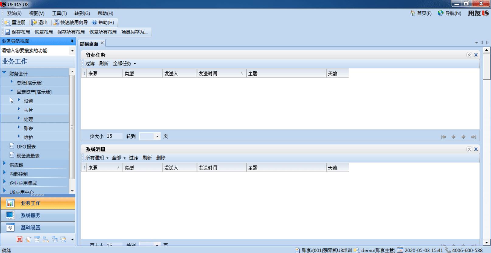Click the phone icon in status bar
This screenshot has width=491, height=253.
tap(448, 250)
